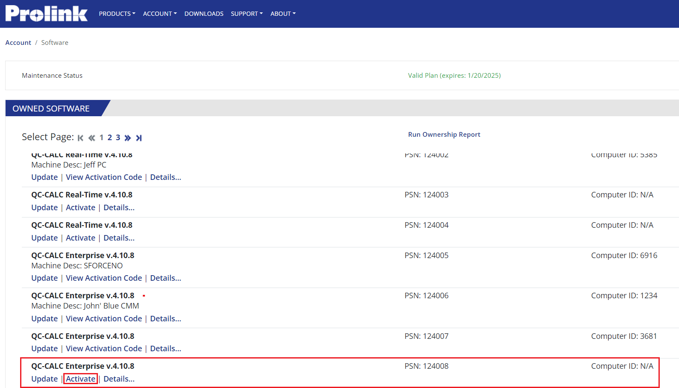Open Details for PSN 124004

[x=119, y=238]
